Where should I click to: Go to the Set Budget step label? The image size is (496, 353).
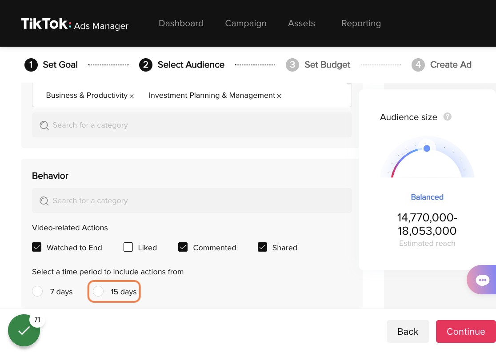tap(328, 65)
